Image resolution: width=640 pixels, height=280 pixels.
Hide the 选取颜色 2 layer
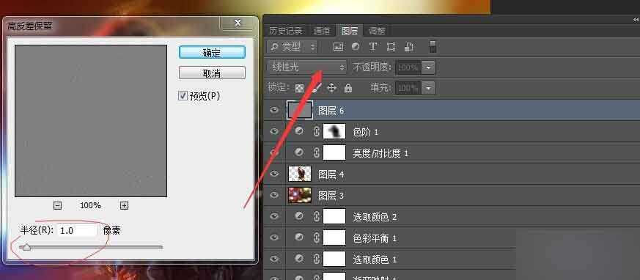click(274, 216)
